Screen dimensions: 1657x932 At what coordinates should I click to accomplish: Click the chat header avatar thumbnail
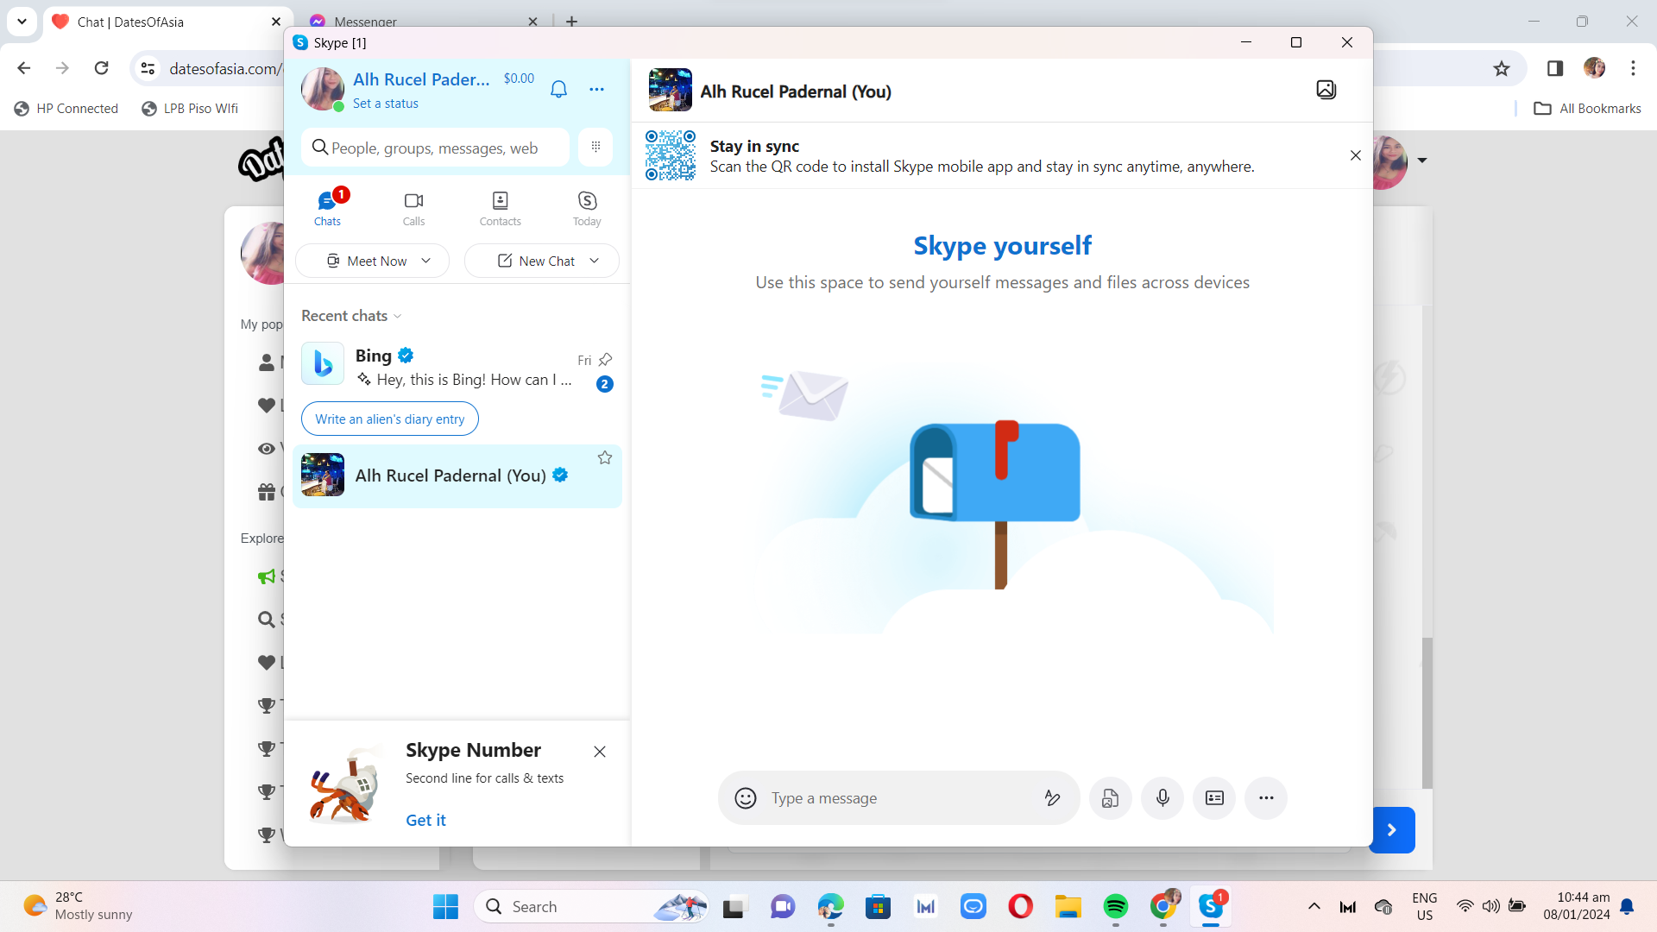671,90
